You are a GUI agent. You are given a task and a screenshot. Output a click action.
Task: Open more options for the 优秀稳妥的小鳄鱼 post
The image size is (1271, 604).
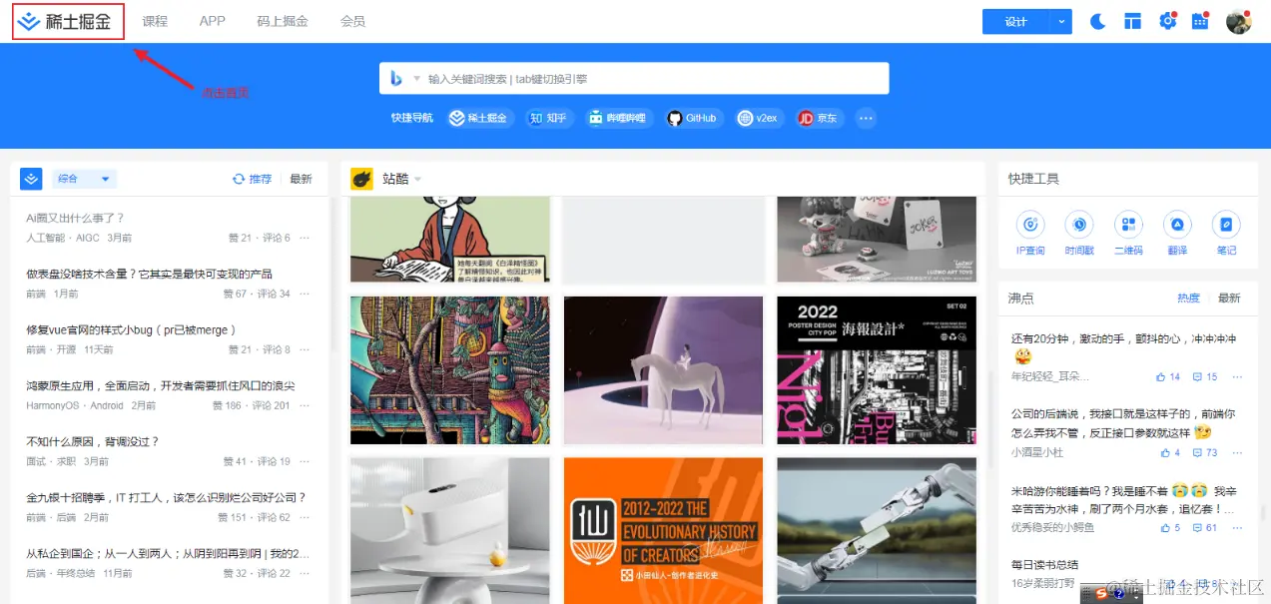click(x=1237, y=527)
